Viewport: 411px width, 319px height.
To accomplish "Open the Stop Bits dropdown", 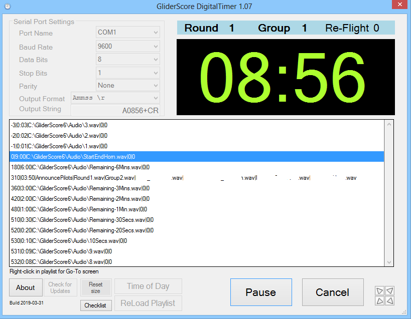I will (x=128, y=73).
